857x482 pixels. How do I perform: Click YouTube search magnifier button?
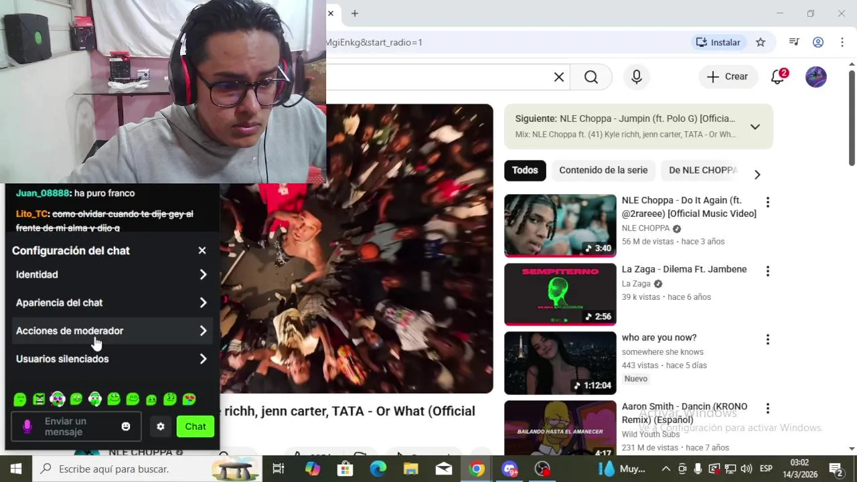(x=591, y=77)
